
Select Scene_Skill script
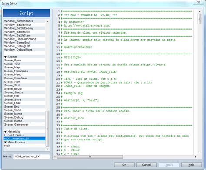pos(25,85)
